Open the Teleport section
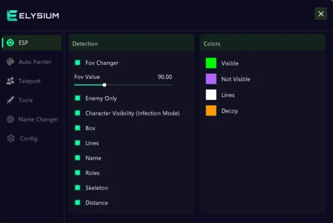 tap(32, 81)
